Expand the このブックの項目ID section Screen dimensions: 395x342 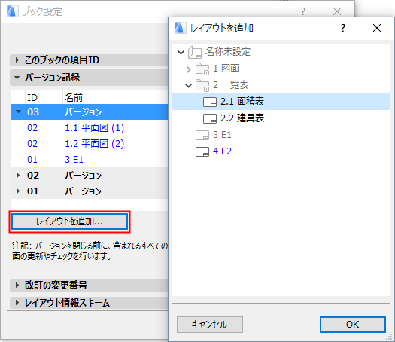coord(17,60)
